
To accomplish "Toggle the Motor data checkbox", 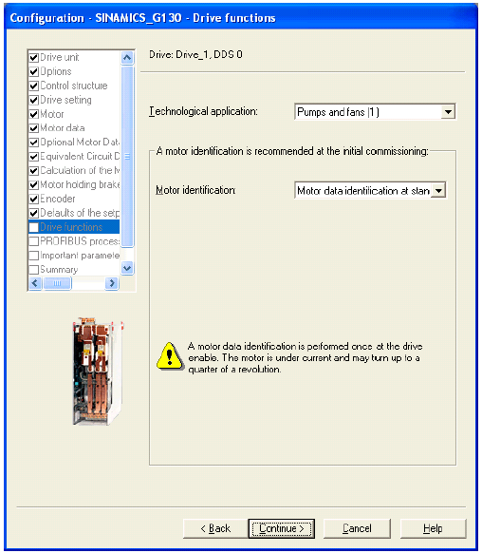I will click(x=34, y=128).
